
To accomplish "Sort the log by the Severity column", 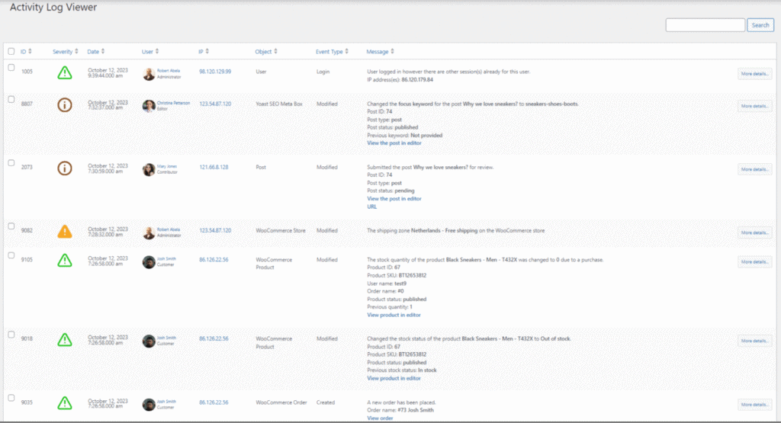I will point(65,52).
